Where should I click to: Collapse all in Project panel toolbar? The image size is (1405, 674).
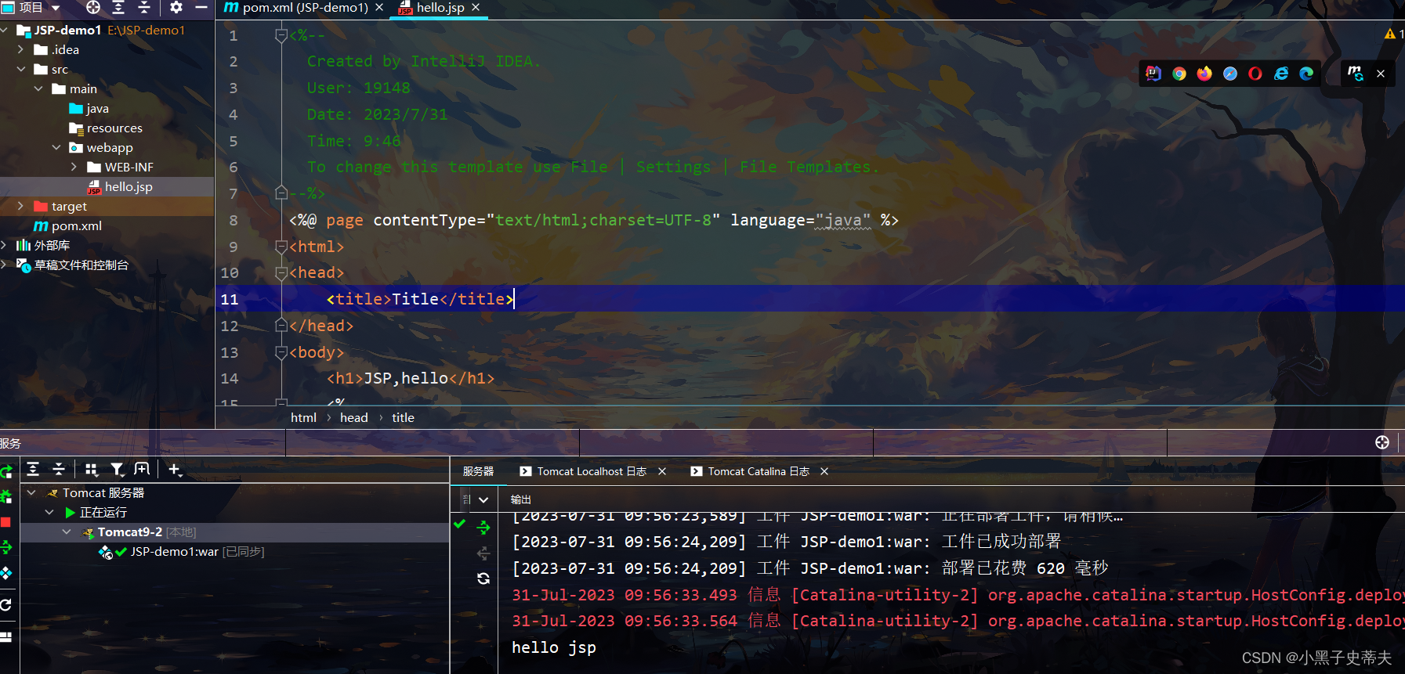(144, 7)
